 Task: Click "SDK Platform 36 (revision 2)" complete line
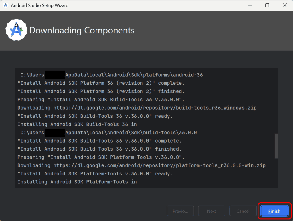tap(101, 83)
